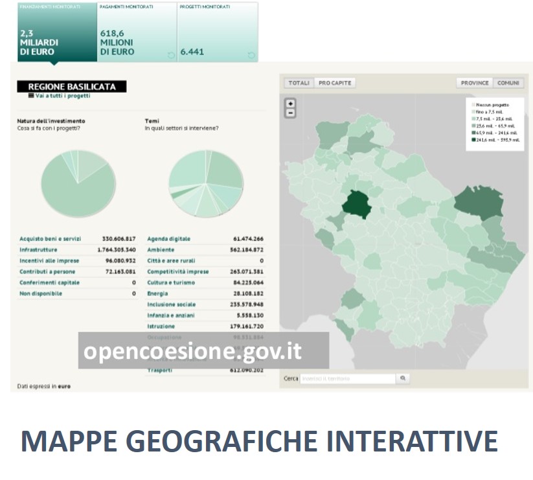Open Vai a tutti i progetti link
Image resolution: width=533 pixels, height=480 pixels.
tap(63, 96)
